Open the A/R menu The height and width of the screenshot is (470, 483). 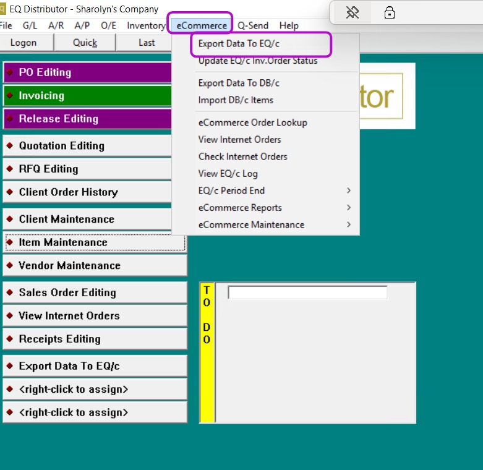click(56, 25)
